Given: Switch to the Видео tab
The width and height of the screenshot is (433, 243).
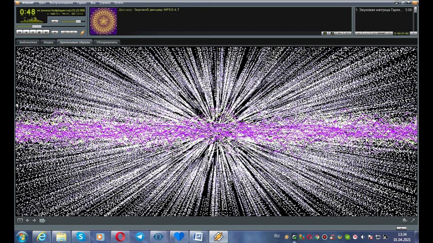Looking at the screenshot, I should click(48, 42).
